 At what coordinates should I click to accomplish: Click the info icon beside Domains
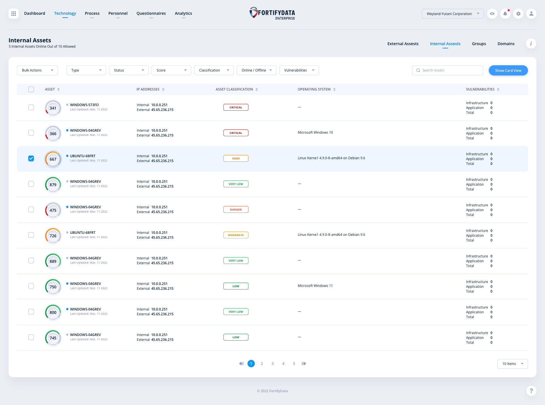point(531,44)
